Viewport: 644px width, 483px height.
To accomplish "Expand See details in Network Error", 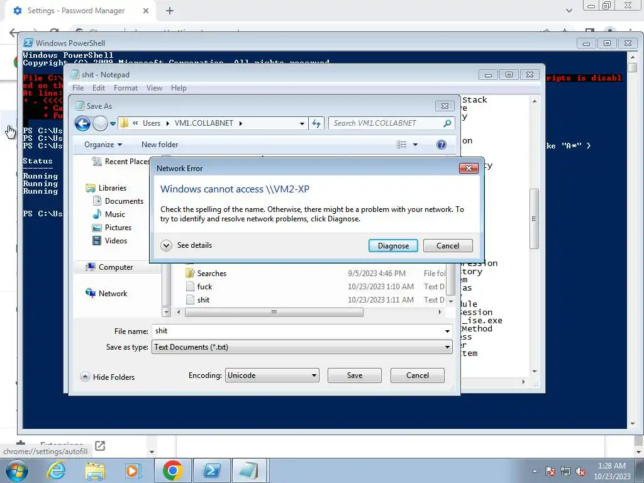I will tap(186, 245).
